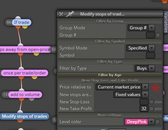Click the Symbol input field
The image size is (168, 130).
pos(150,55)
